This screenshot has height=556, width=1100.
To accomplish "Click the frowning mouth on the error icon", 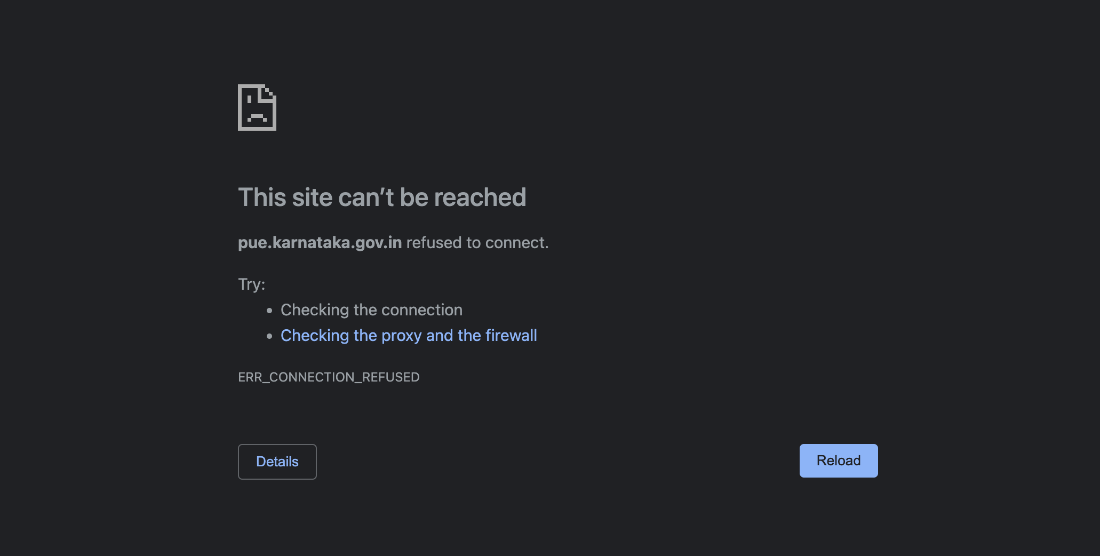I will tap(257, 117).
